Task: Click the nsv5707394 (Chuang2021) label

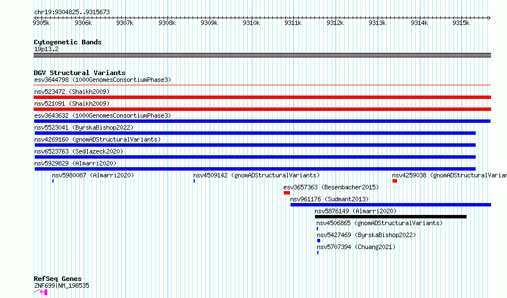Action: [x=356, y=247]
